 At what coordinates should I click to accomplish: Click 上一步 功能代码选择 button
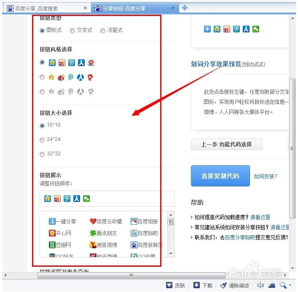point(226,144)
